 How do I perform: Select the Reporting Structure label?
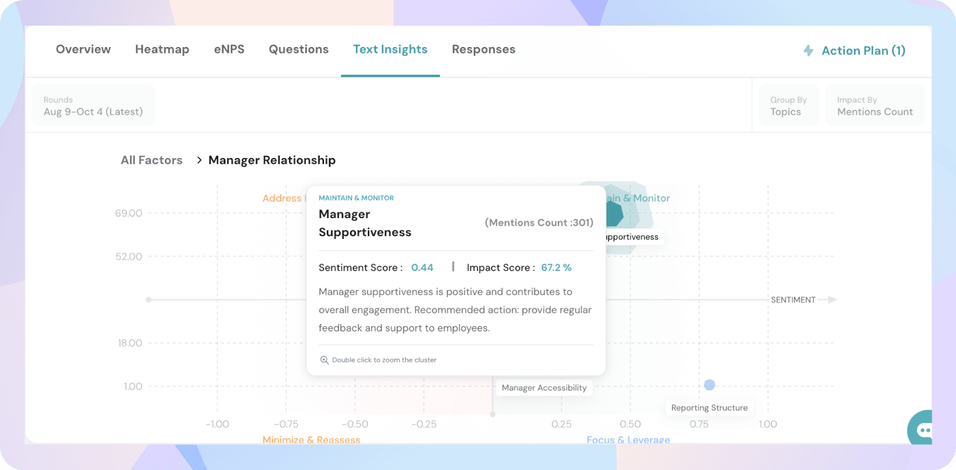pyautogui.click(x=709, y=408)
